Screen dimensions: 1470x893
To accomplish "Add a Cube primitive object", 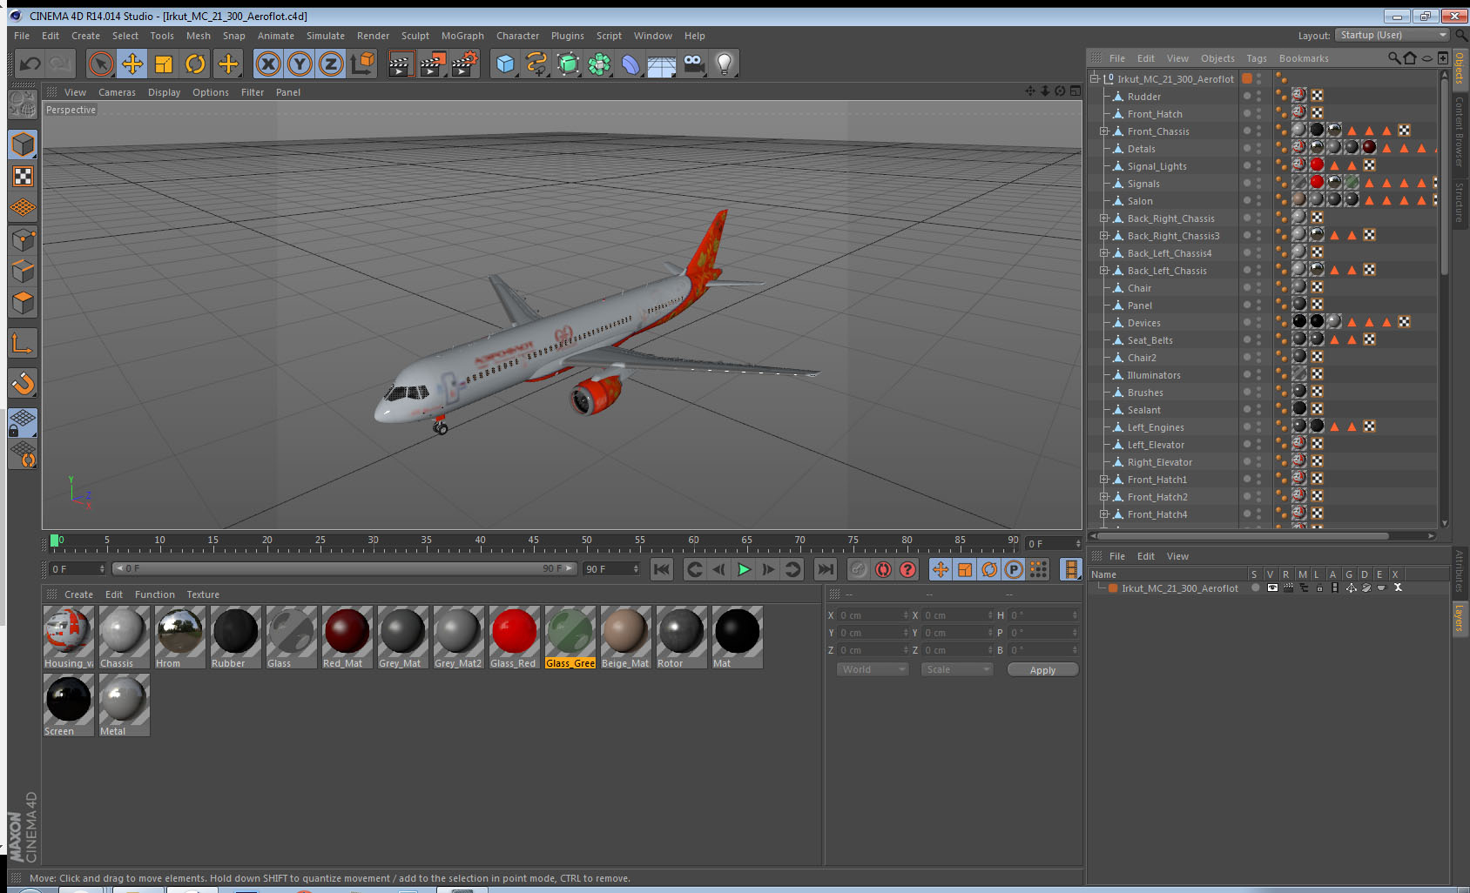I will click(x=505, y=64).
